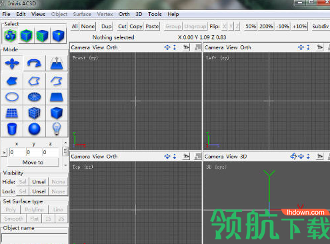Screen dimensions: 330x244
Task: Pick the Sphere creation tool
Action: (x=34, y=129)
